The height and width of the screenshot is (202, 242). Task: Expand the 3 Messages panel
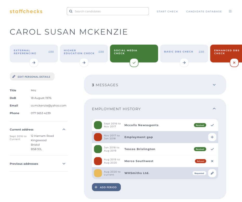[x=214, y=85]
